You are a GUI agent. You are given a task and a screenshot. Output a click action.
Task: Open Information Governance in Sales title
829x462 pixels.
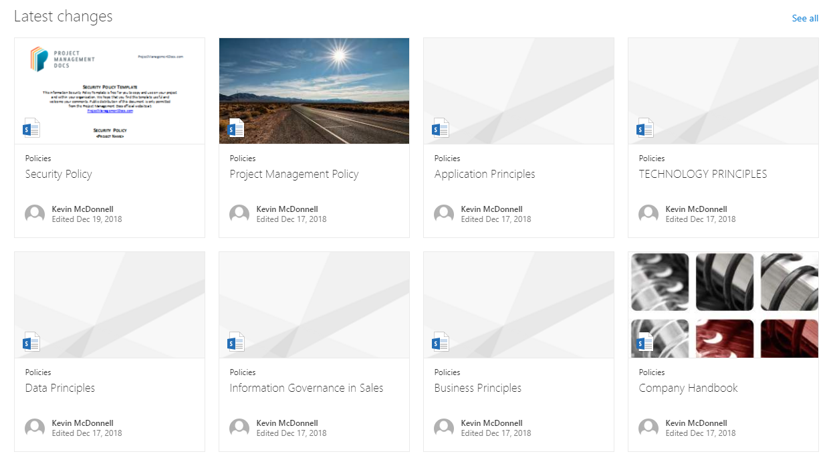pos(306,388)
